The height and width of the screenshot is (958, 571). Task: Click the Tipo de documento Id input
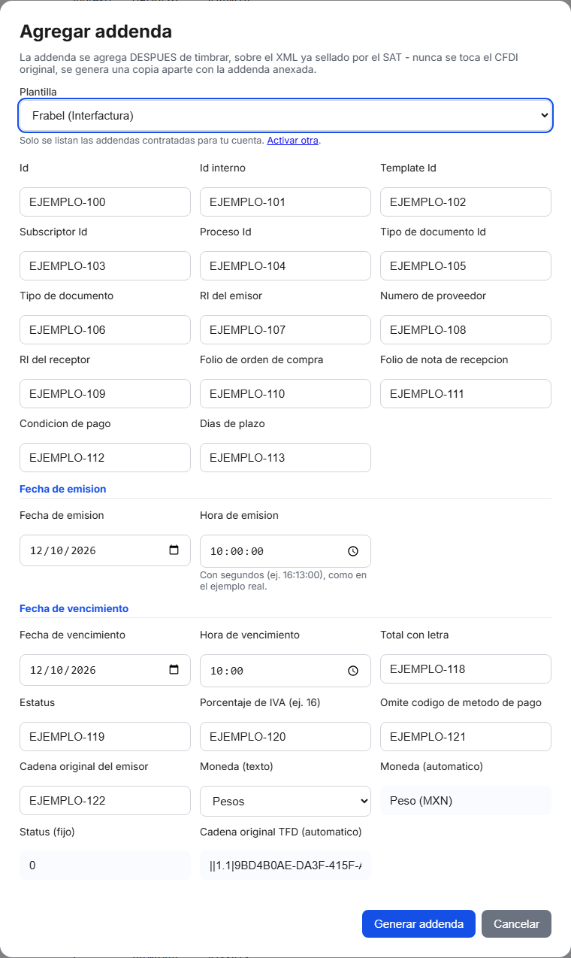[x=466, y=266]
